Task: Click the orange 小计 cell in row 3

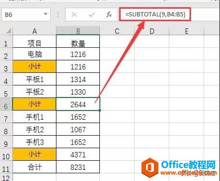Action: pyautogui.click(x=35, y=67)
